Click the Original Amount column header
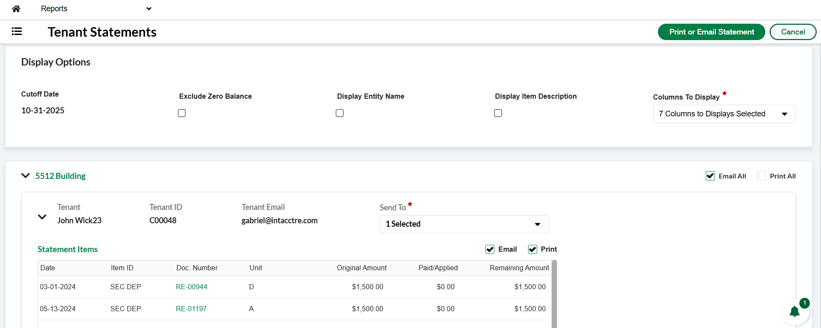Image resolution: width=821 pixels, height=328 pixels. [362, 268]
